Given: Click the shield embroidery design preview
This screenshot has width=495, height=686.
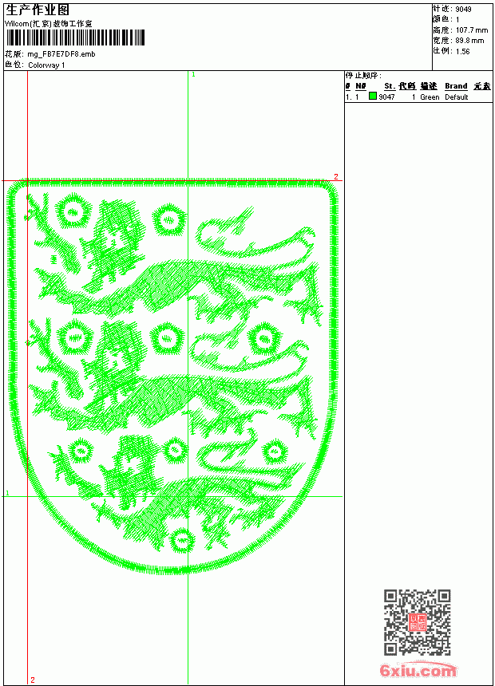Looking at the screenshot, I should [173, 377].
